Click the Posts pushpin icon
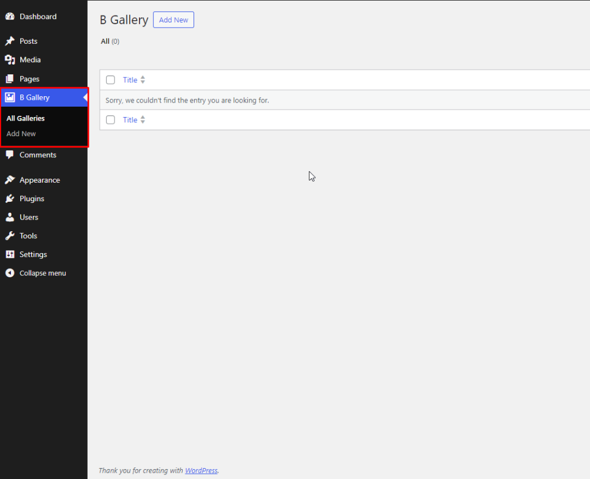The width and height of the screenshot is (590, 479). click(10, 42)
